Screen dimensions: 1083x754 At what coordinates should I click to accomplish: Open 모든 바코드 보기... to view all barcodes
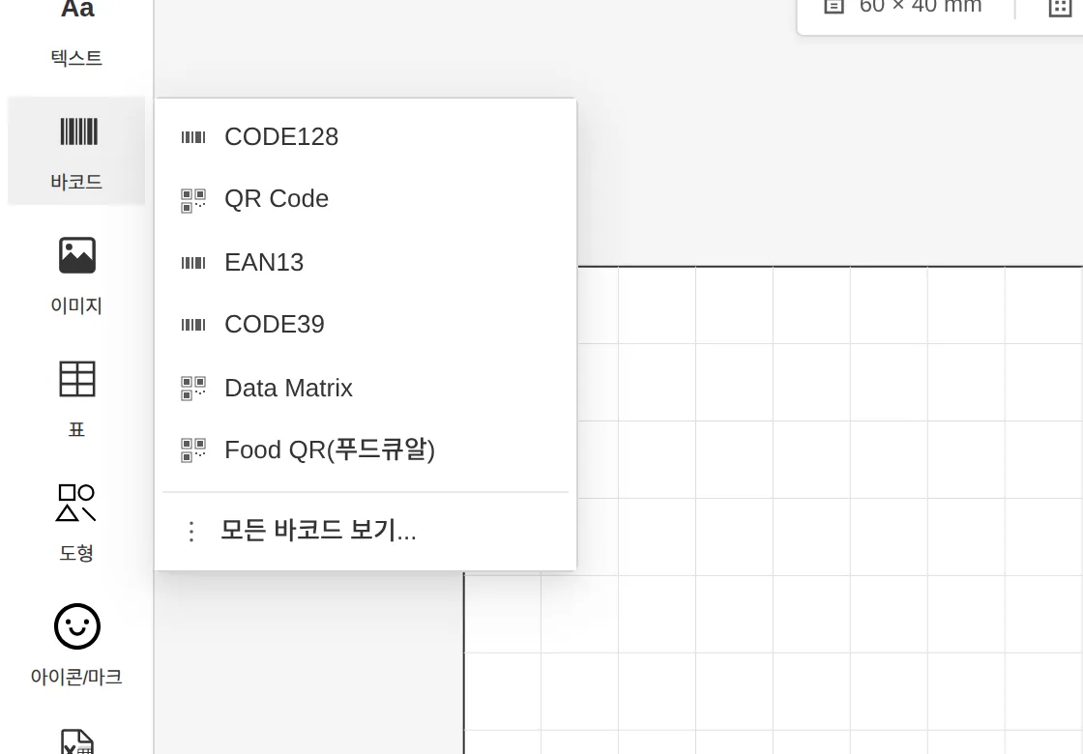[366, 531]
